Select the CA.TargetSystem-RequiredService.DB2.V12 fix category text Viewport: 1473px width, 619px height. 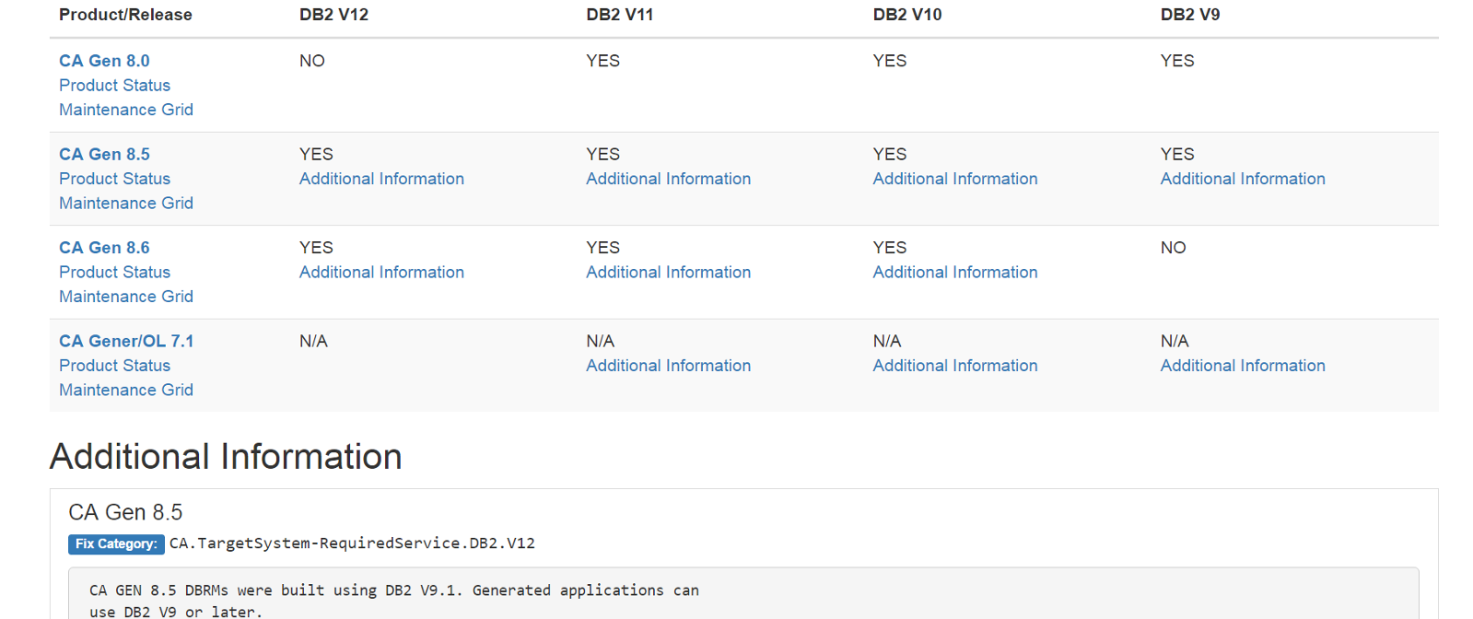pos(352,543)
